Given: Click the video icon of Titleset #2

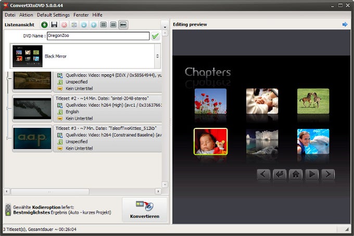Looking at the screenshot, I should click(60, 106).
